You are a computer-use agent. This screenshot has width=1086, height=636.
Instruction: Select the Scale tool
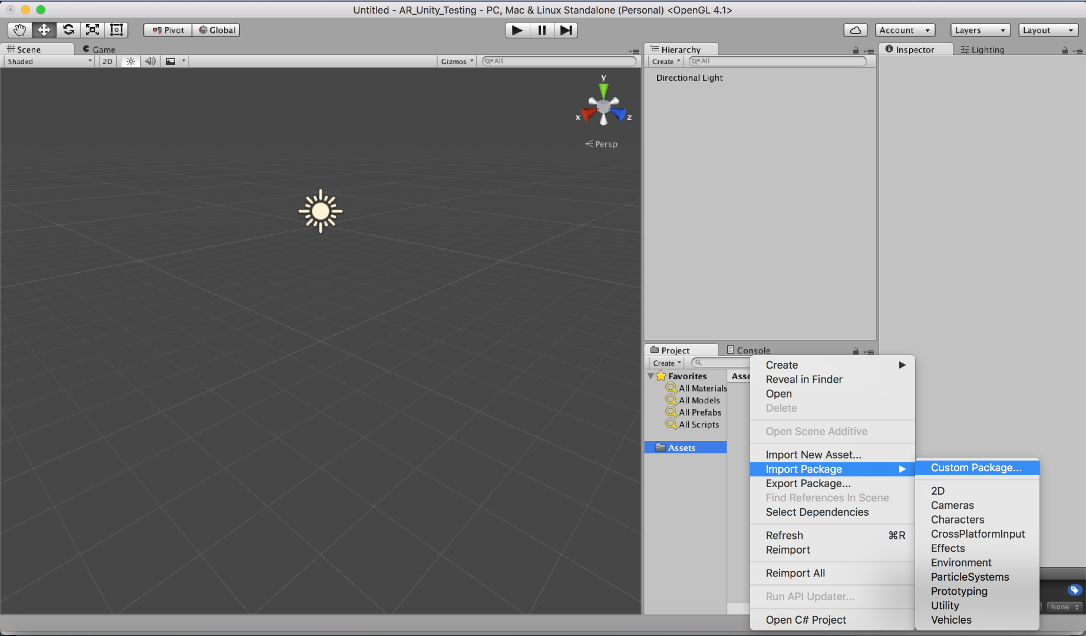[92, 29]
